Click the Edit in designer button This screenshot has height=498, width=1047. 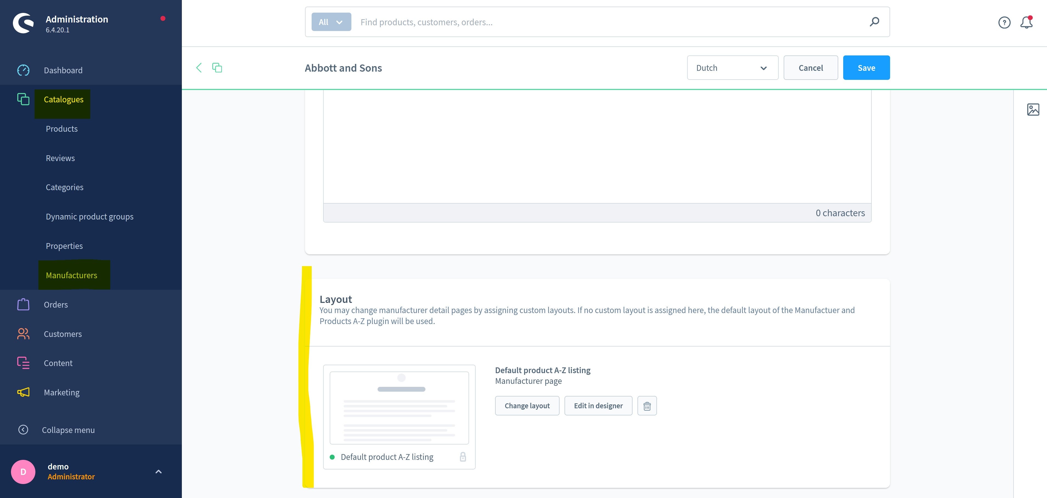tap(598, 406)
